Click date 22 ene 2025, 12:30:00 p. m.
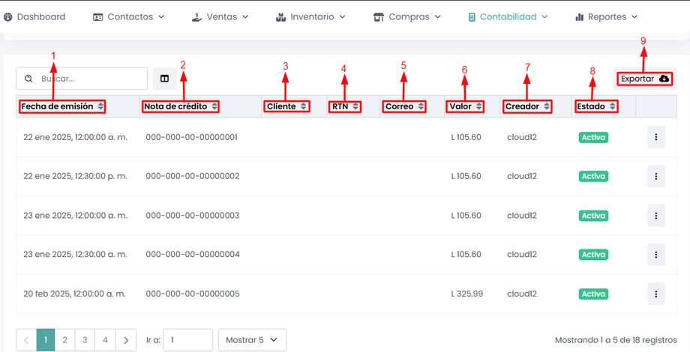This screenshot has width=690, height=352. click(x=75, y=176)
